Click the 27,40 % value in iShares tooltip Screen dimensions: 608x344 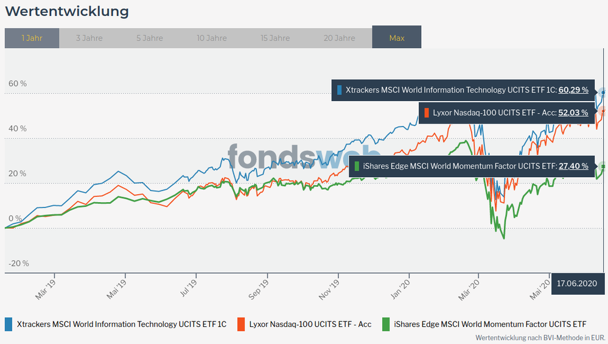pos(573,166)
